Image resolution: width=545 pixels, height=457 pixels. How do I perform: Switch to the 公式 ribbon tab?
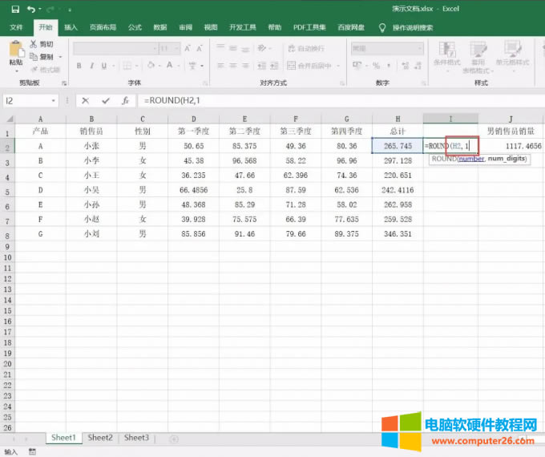pos(136,27)
